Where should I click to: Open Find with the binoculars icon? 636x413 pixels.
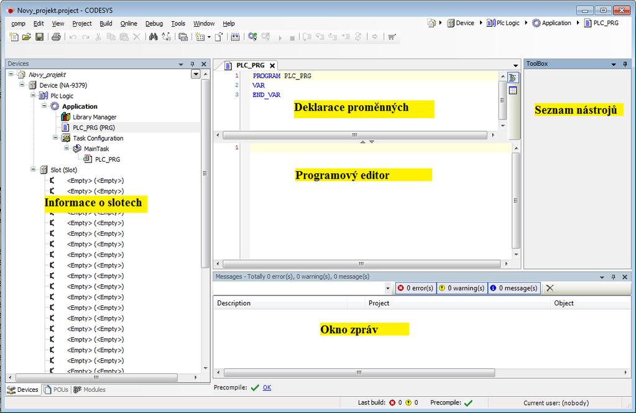[154, 37]
